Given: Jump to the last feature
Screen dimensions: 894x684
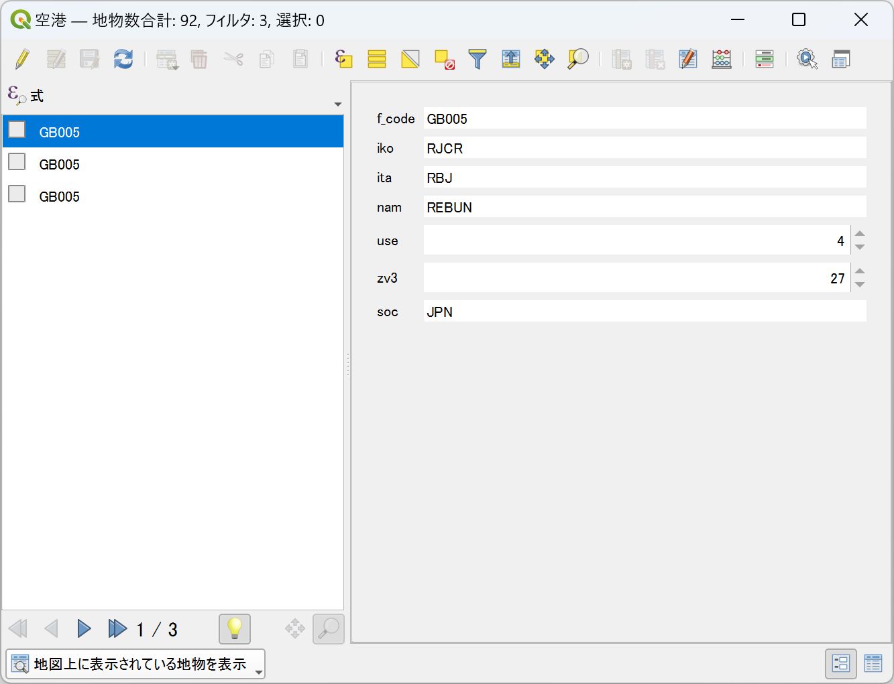Looking at the screenshot, I should (x=117, y=628).
